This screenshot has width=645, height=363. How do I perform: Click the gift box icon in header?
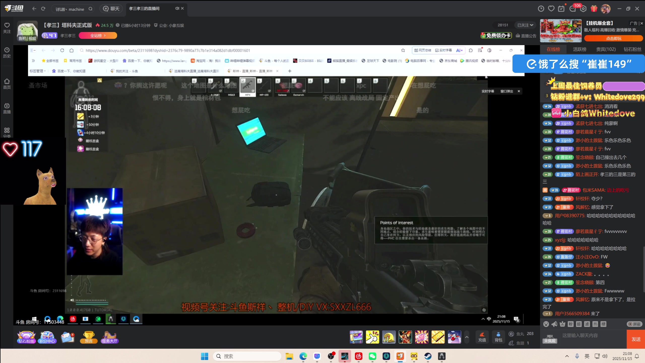click(x=594, y=9)
